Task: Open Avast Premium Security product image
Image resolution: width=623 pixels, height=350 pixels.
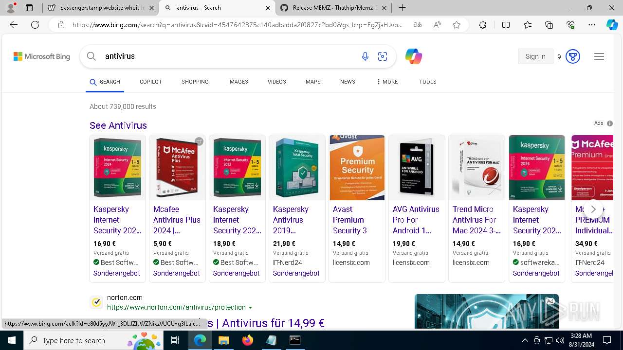Action: pos(357,168)
